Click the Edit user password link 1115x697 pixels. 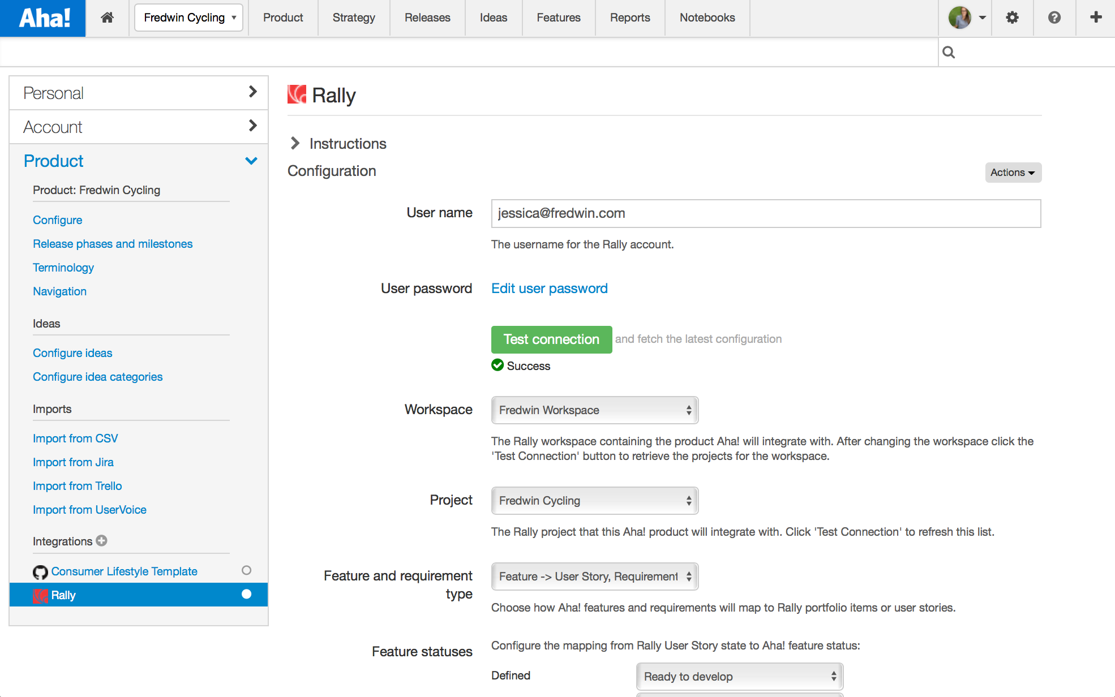click(x=549, y=289)
